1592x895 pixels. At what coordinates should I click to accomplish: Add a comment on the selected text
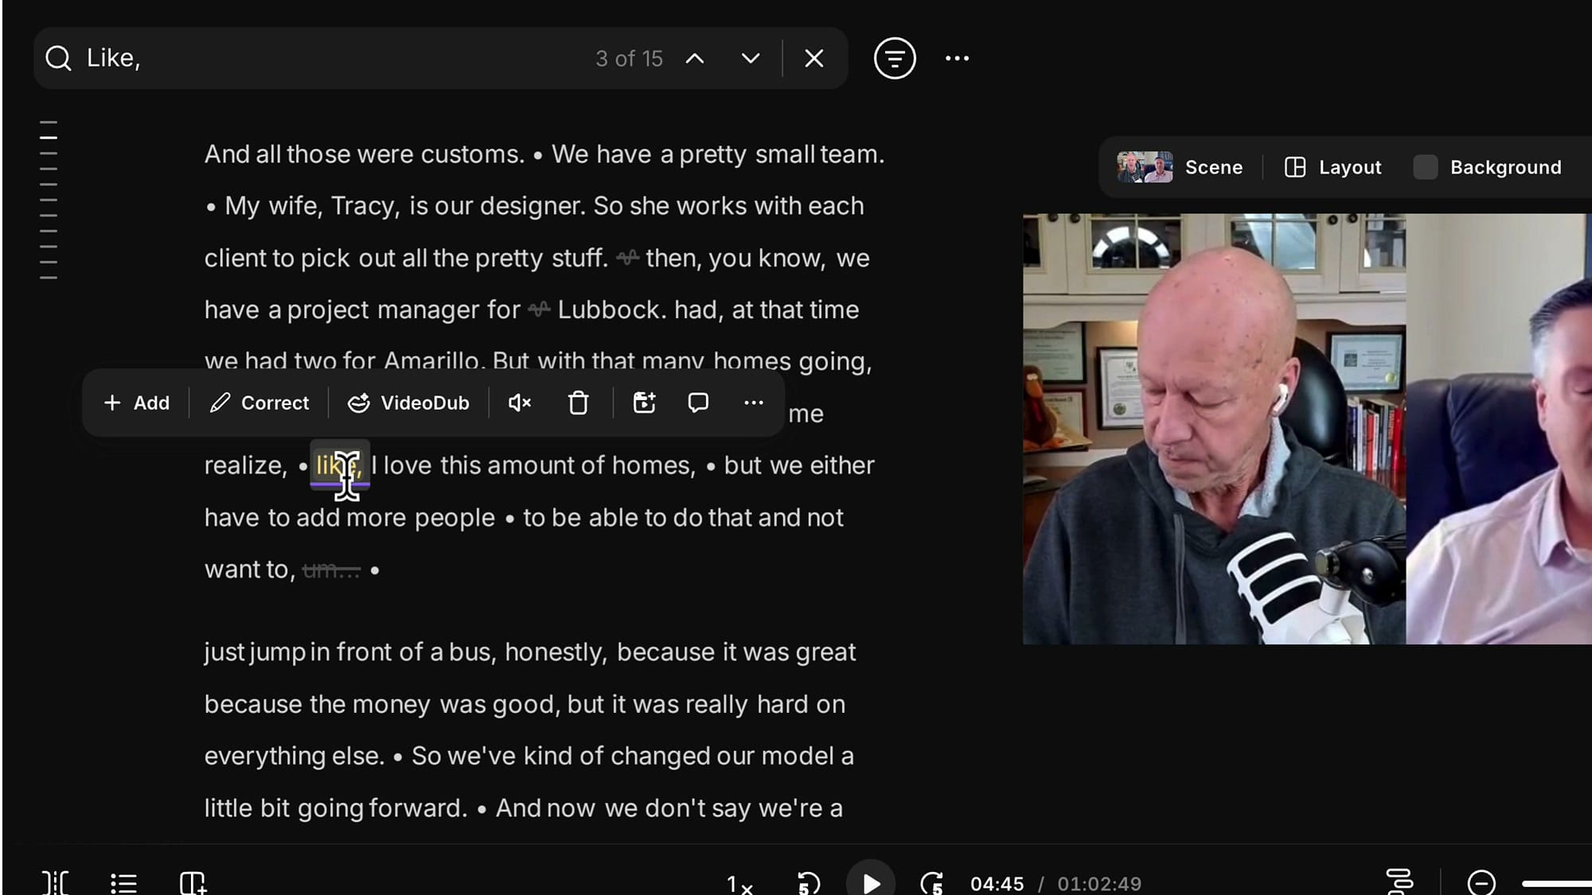point(697,403)
